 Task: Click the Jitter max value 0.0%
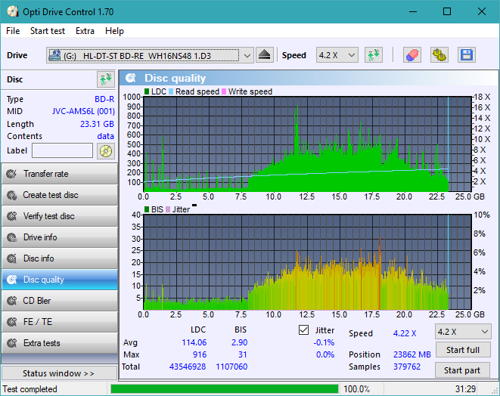pyautogui.click(x=325, y=354)
